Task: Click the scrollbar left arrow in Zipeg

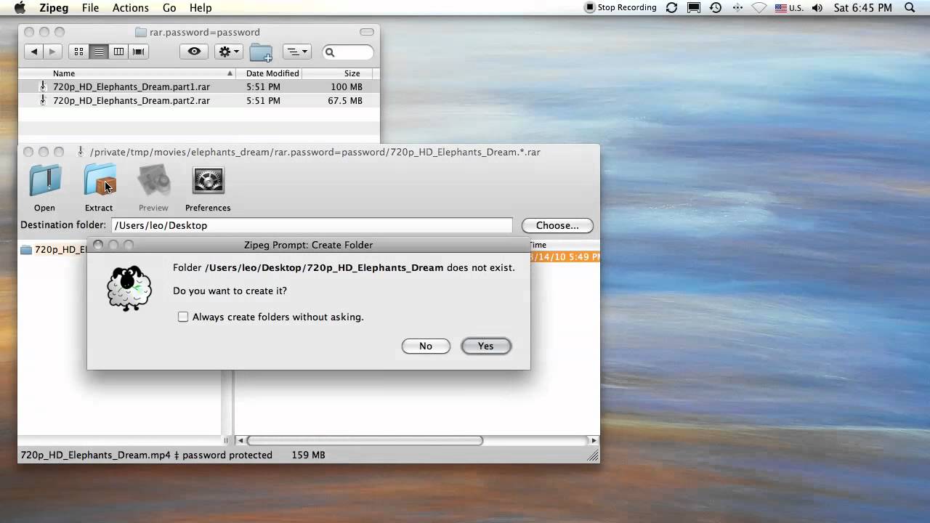Action: coord(240,440)
